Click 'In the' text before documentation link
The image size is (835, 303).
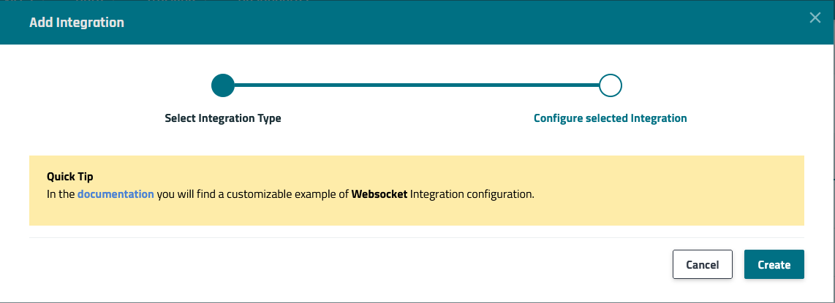61,195
